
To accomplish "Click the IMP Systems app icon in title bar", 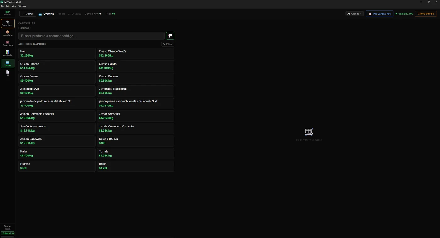I will pos(2,2).
